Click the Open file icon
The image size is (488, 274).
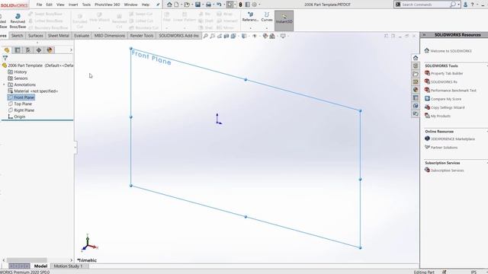(187, 5)
